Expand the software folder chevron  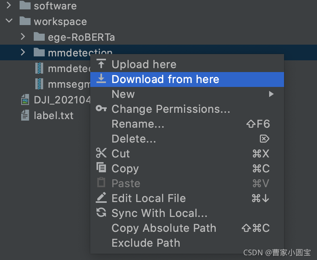(x=9, y=5)
